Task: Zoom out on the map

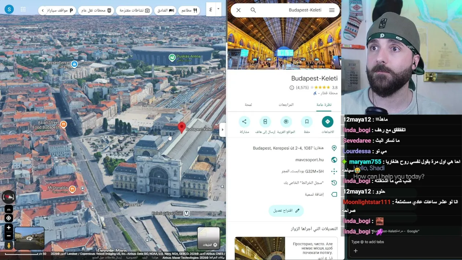Action: tap(9, 236)
